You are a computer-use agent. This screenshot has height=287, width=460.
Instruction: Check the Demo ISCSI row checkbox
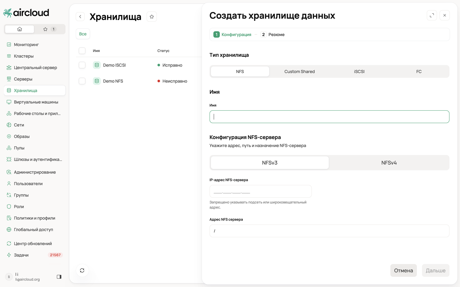(x=82, y=65)
